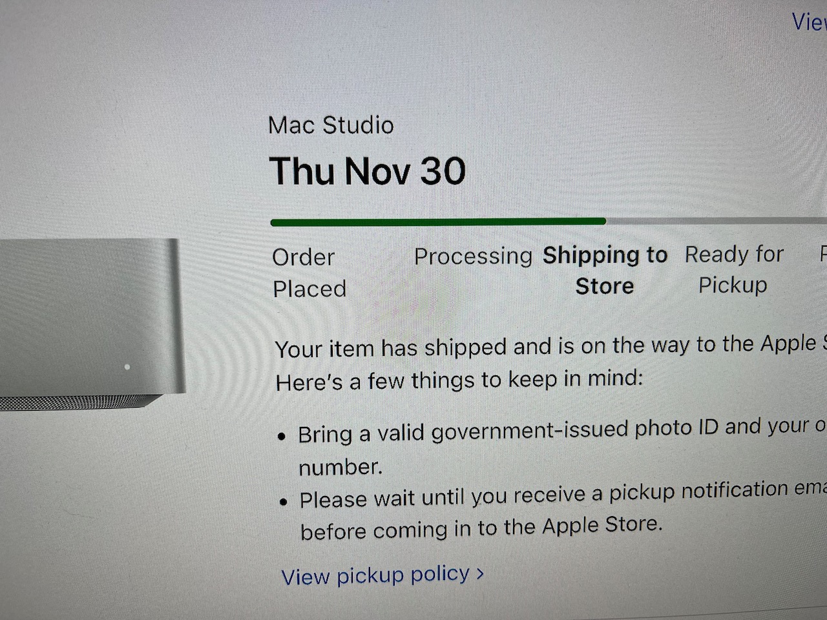
Task: Click the Thu Nov 30 date heading
Action: click(368, 171)
